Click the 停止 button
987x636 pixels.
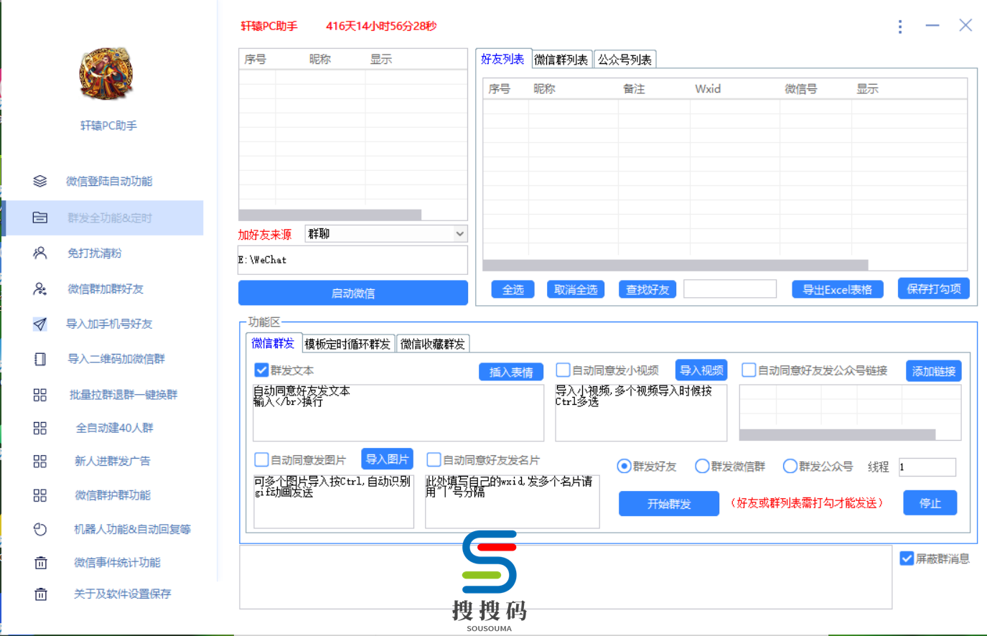pyautogui.click(x=930, y=503)
